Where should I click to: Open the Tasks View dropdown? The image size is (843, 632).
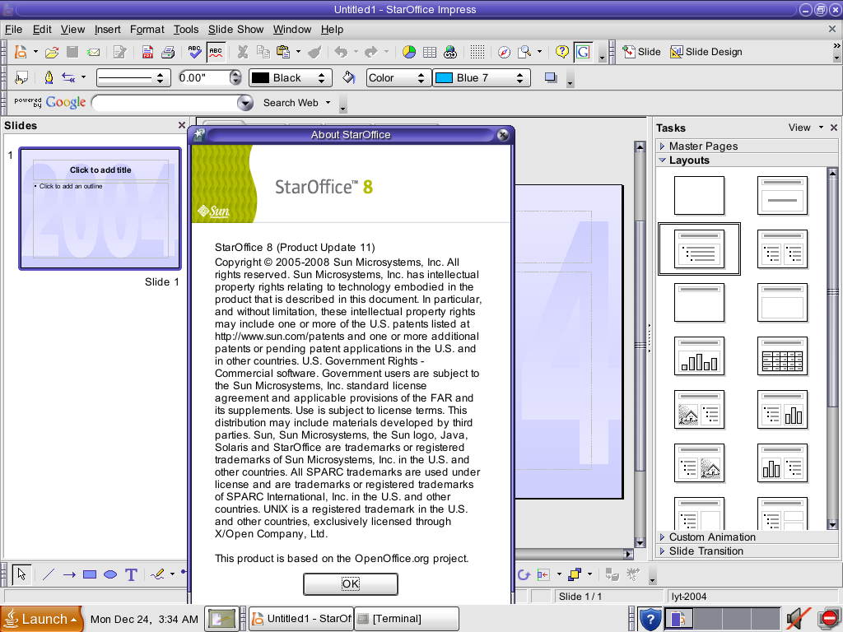coord(805,128)
